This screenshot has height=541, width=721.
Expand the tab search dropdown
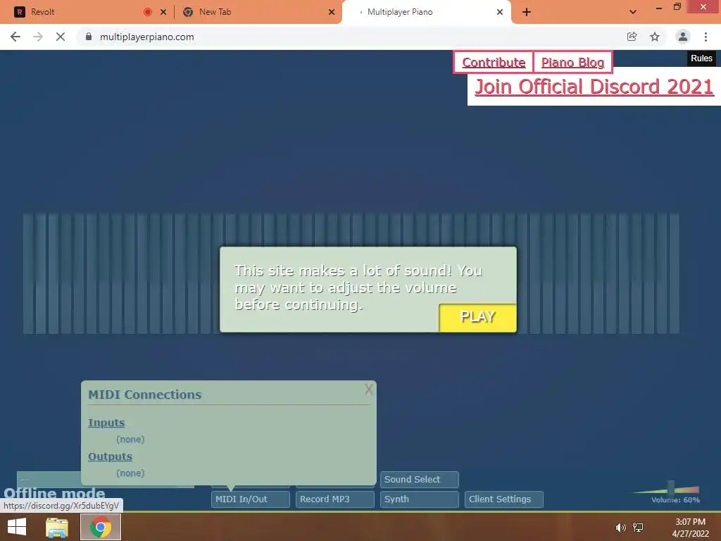tap(633, 12)
